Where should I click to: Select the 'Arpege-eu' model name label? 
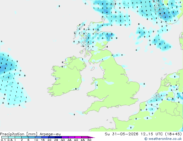50,134
